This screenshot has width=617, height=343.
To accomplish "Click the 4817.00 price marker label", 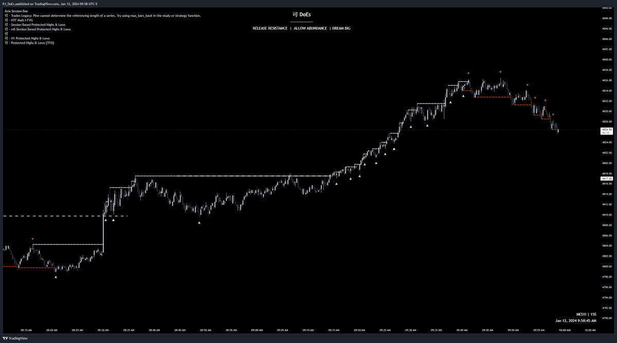I will [x=607, y=179].
